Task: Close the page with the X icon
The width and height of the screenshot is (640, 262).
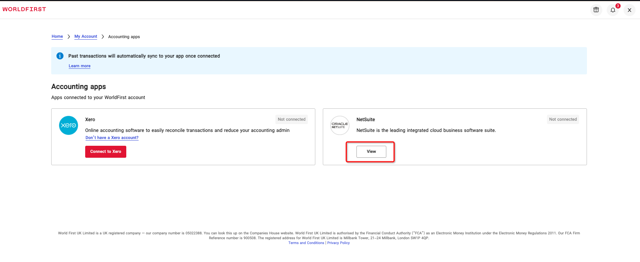Action: pyautogui.click(x=629, y=10)
